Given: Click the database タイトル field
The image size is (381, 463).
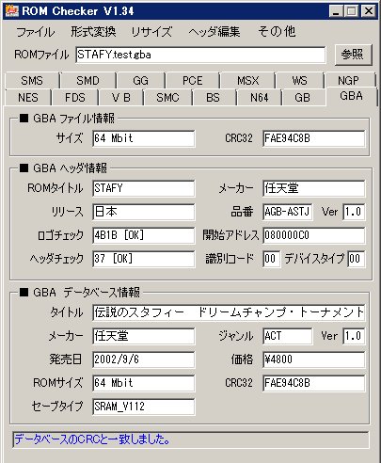Looking at the screenshot, I should pyautogui.click(x=229, y=312).
